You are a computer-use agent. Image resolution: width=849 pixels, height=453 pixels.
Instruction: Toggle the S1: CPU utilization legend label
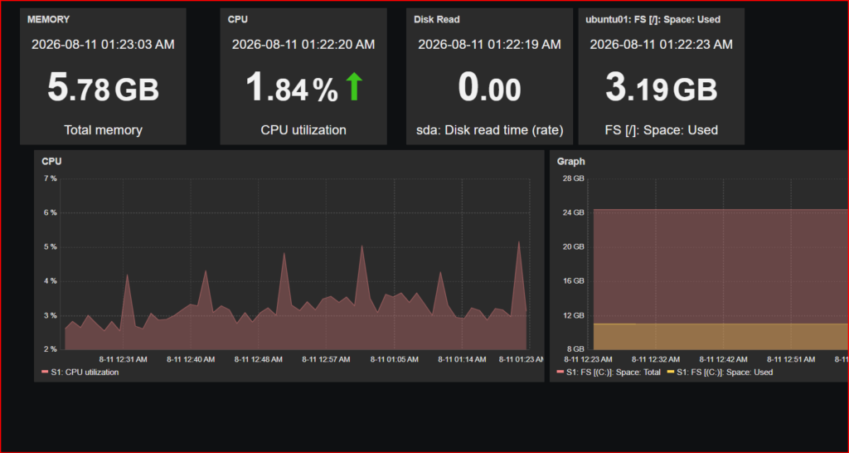[x=85, y=373]
